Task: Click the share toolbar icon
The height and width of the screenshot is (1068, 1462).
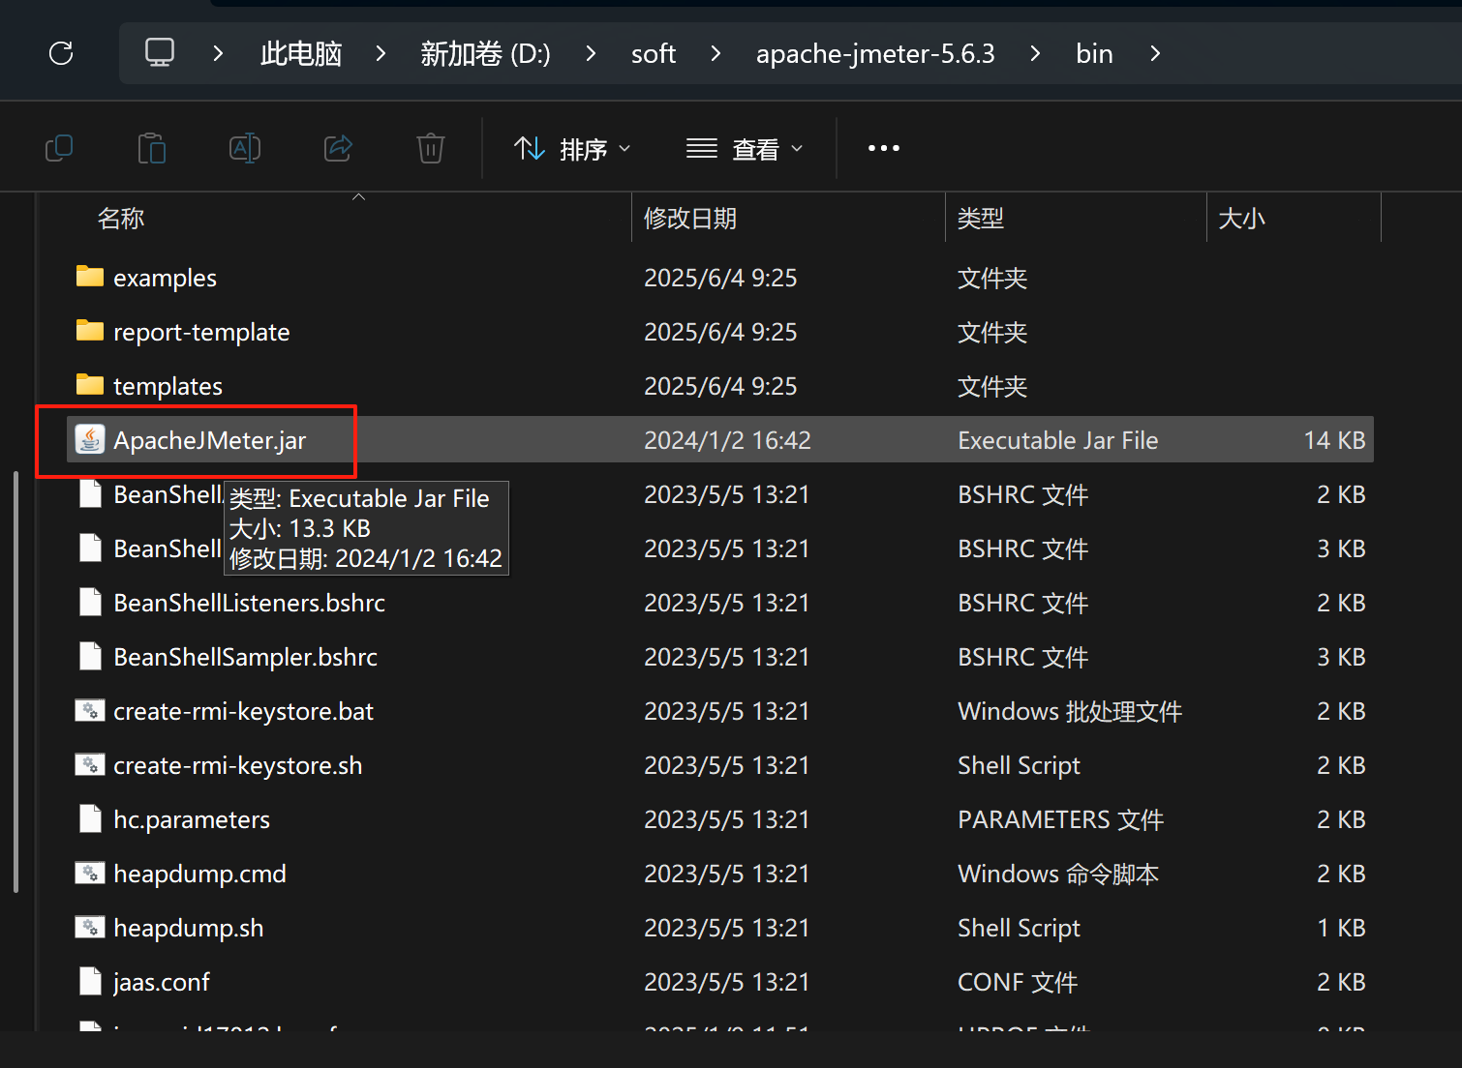Action: [x=338, y=148]
